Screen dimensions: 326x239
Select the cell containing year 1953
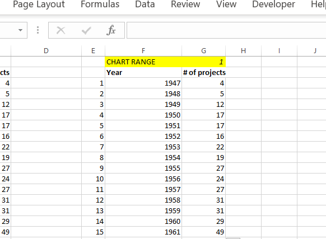143,147
